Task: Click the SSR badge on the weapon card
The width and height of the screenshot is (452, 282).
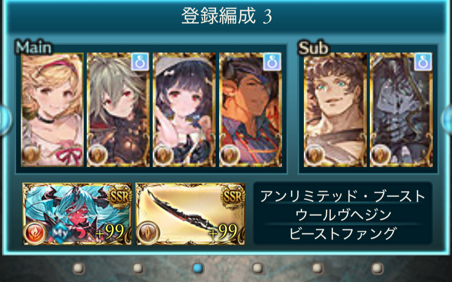Action: pyautogui.click(x=232, y=197)
